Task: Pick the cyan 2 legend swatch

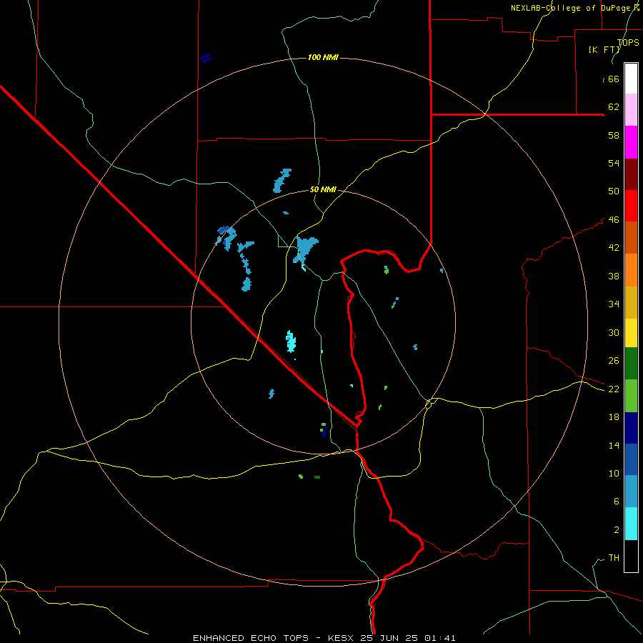Action: click(x=631, y=524)
